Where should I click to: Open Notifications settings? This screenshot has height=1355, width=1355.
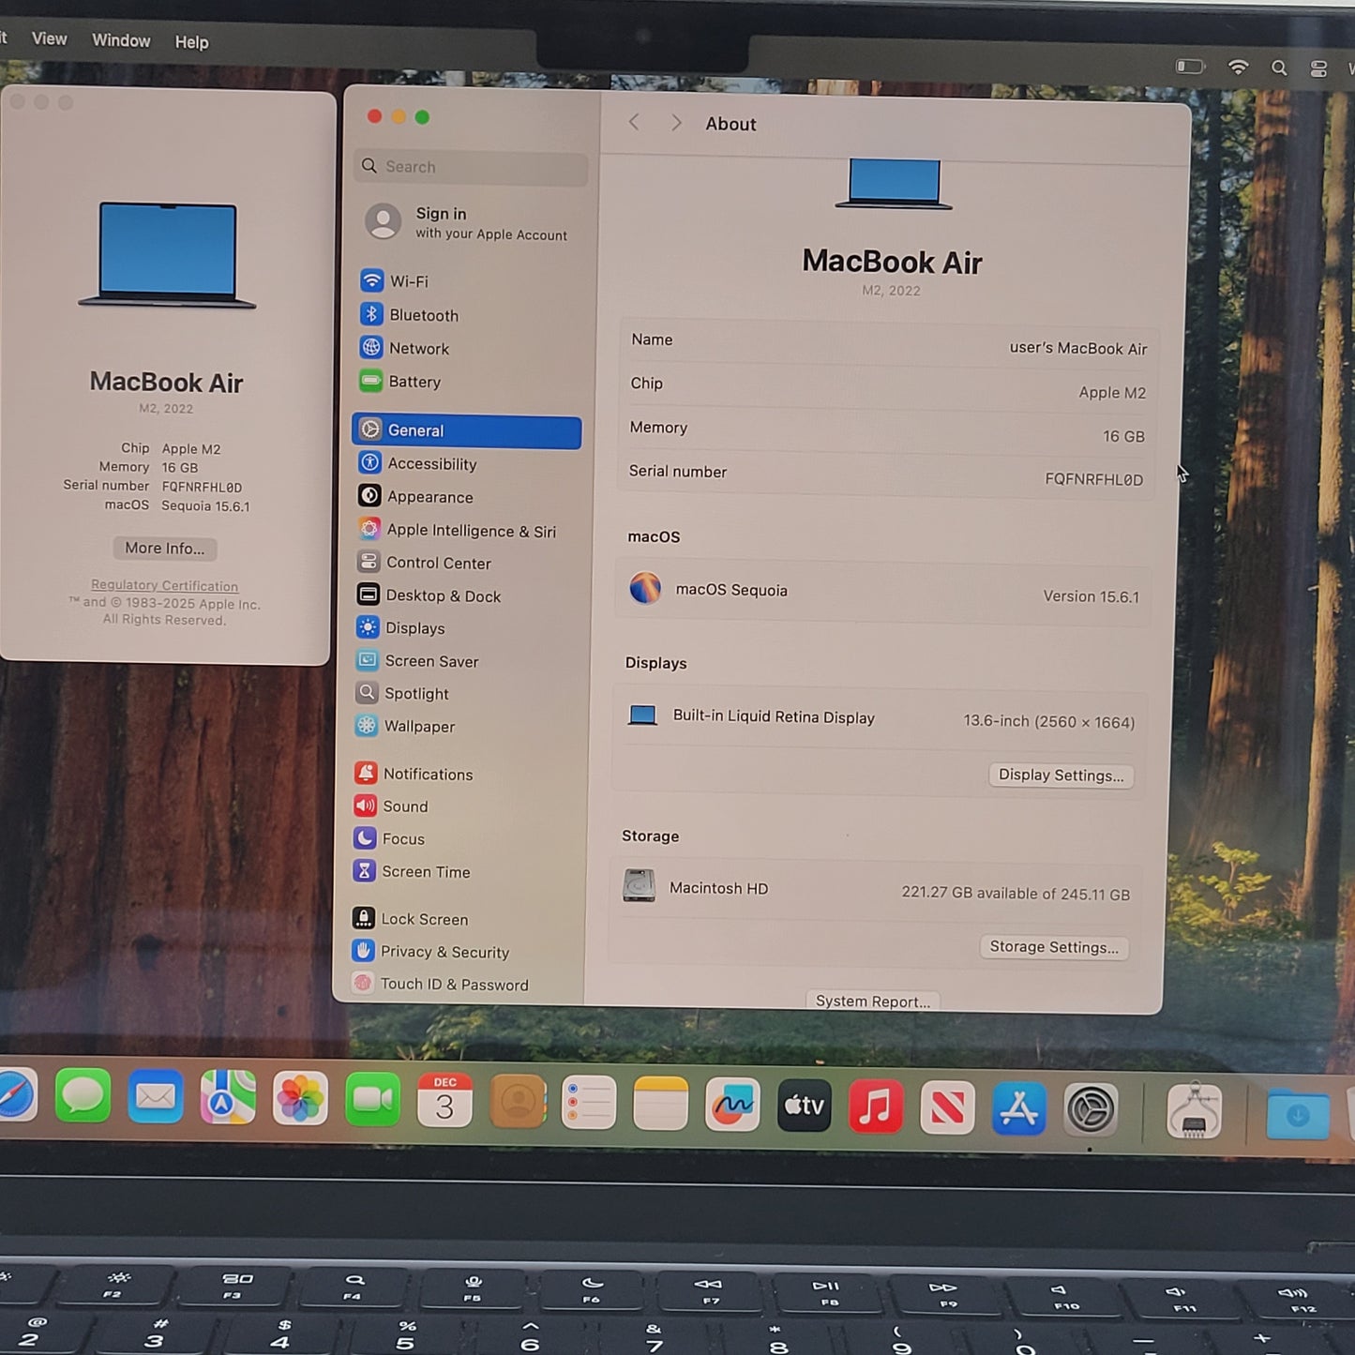click(427, 774)
